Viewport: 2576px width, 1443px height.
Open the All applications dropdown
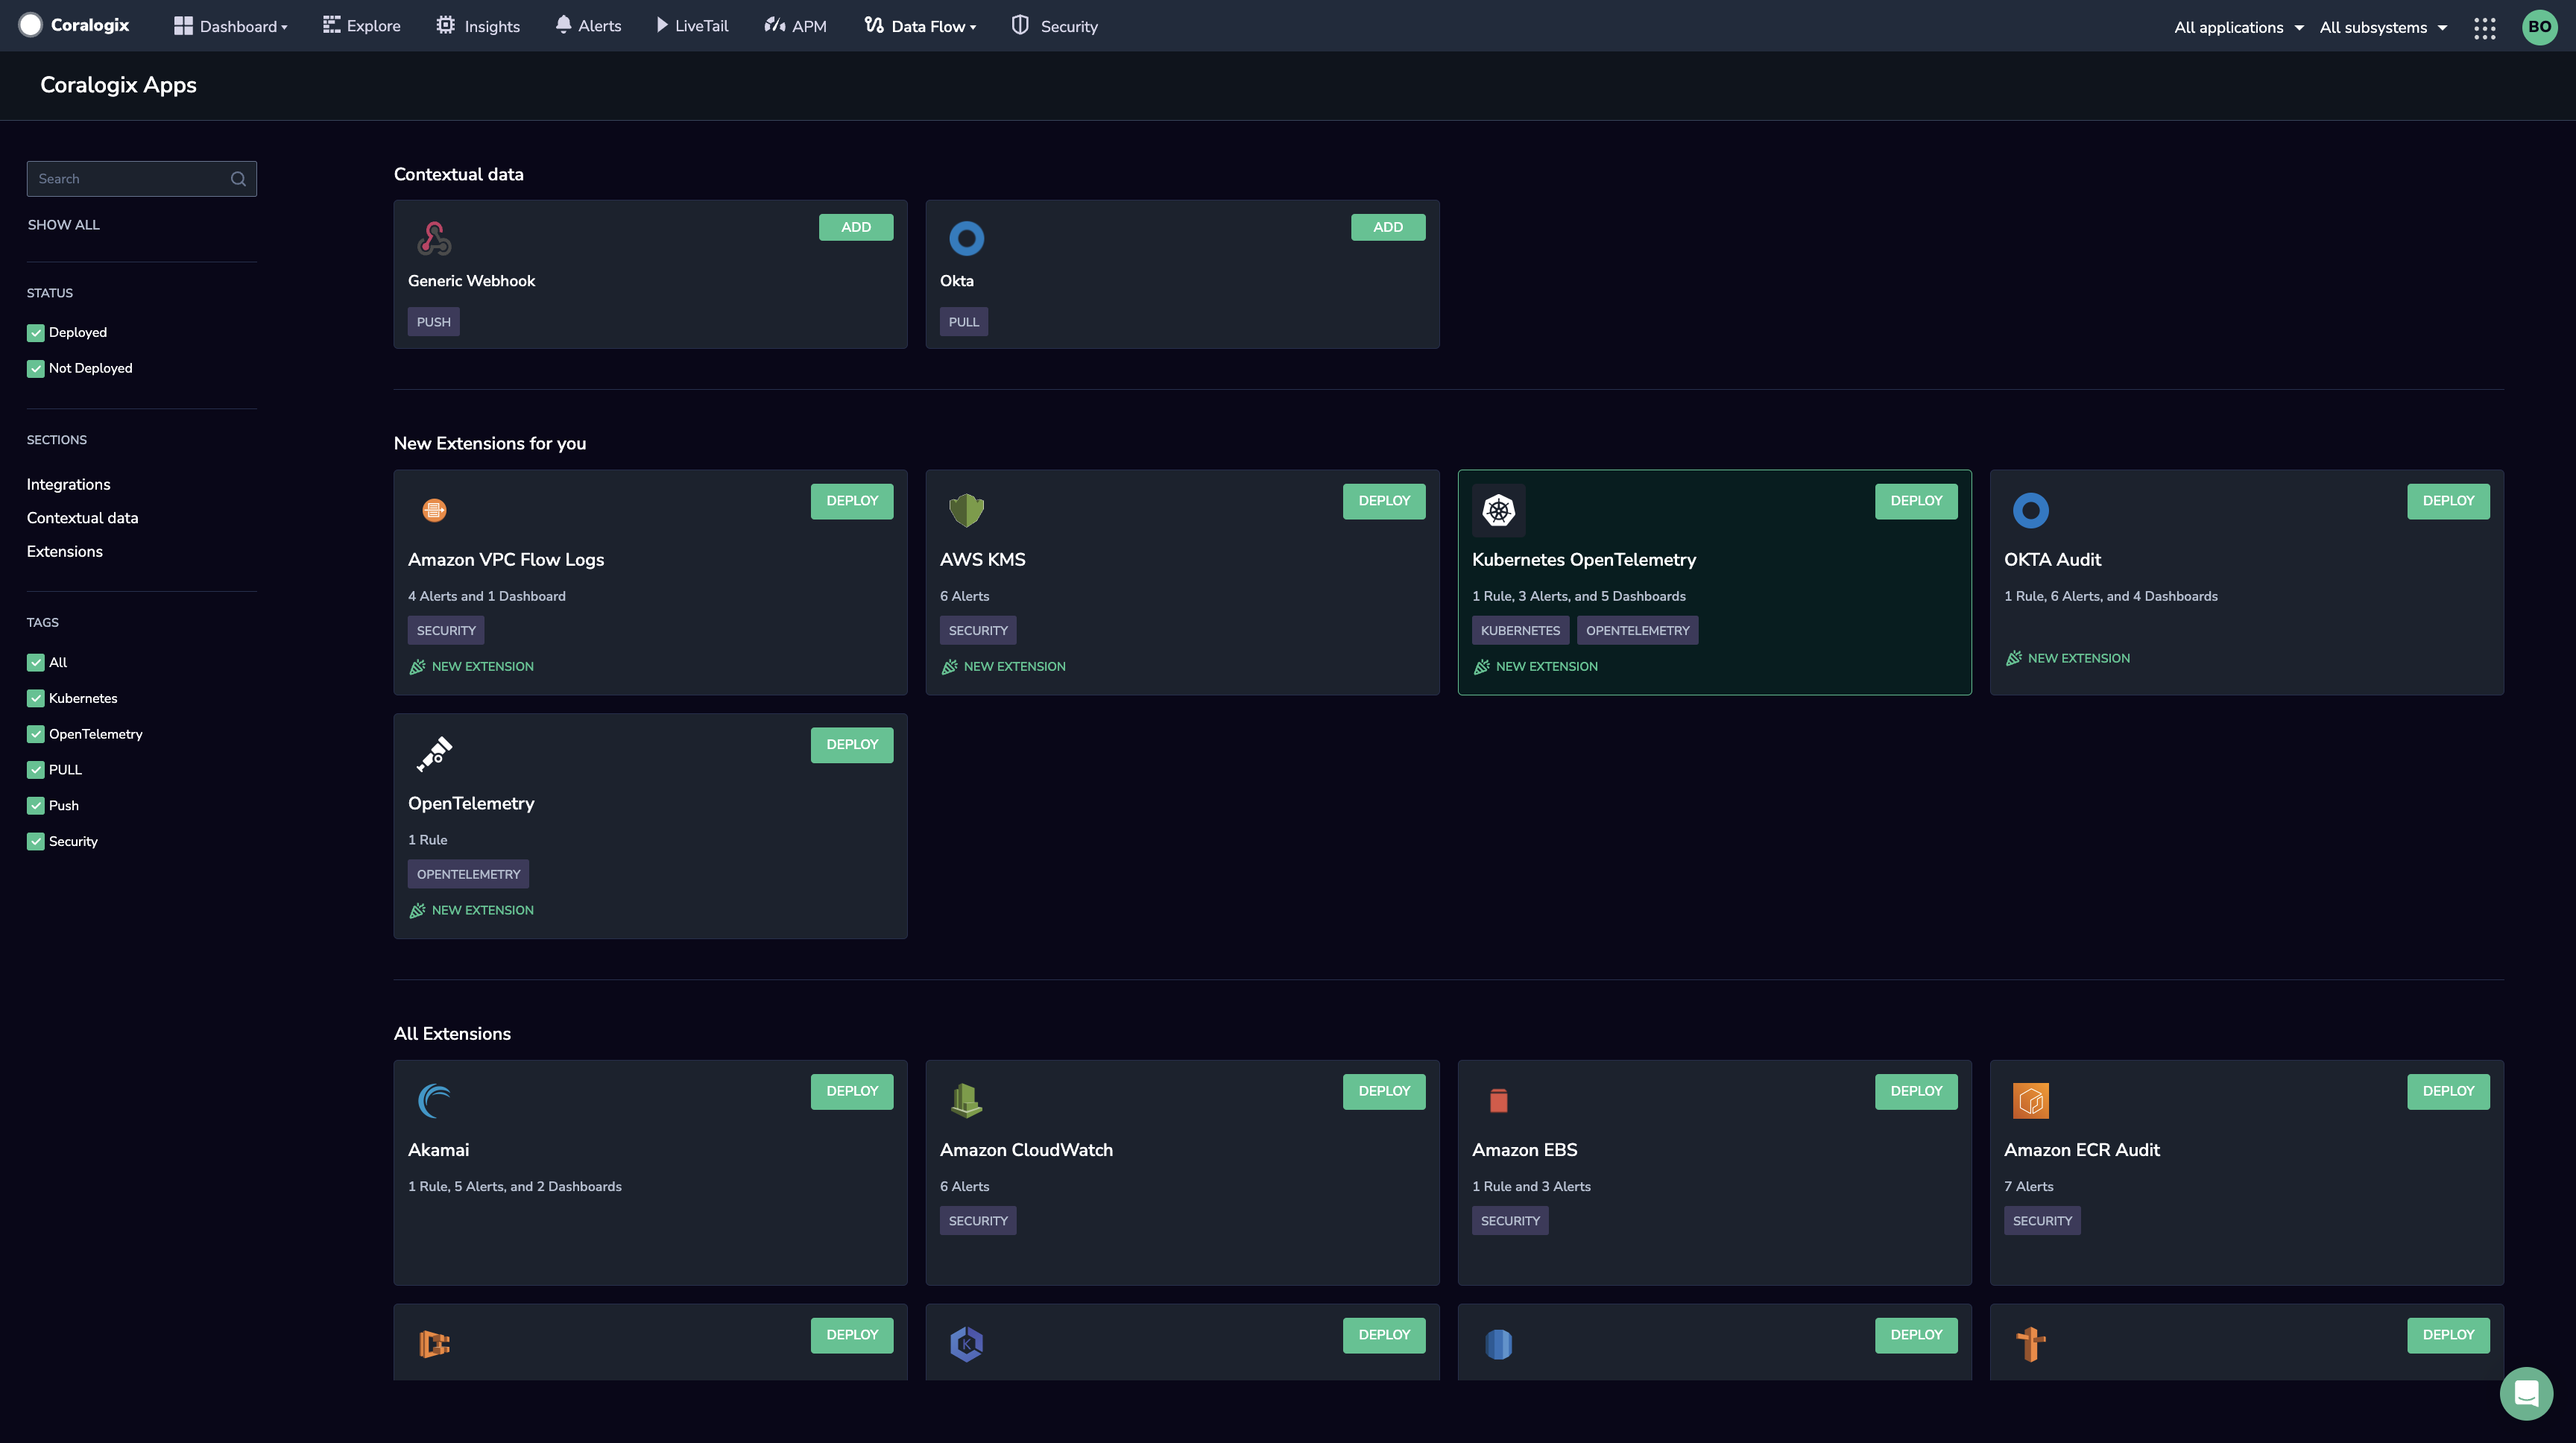pyautogui.click(x=2238, y=27)
